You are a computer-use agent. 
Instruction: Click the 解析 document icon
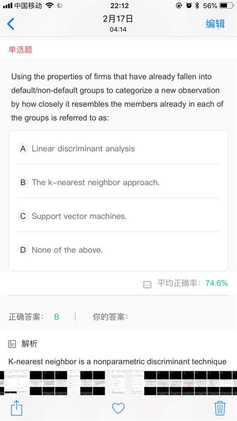12,344
